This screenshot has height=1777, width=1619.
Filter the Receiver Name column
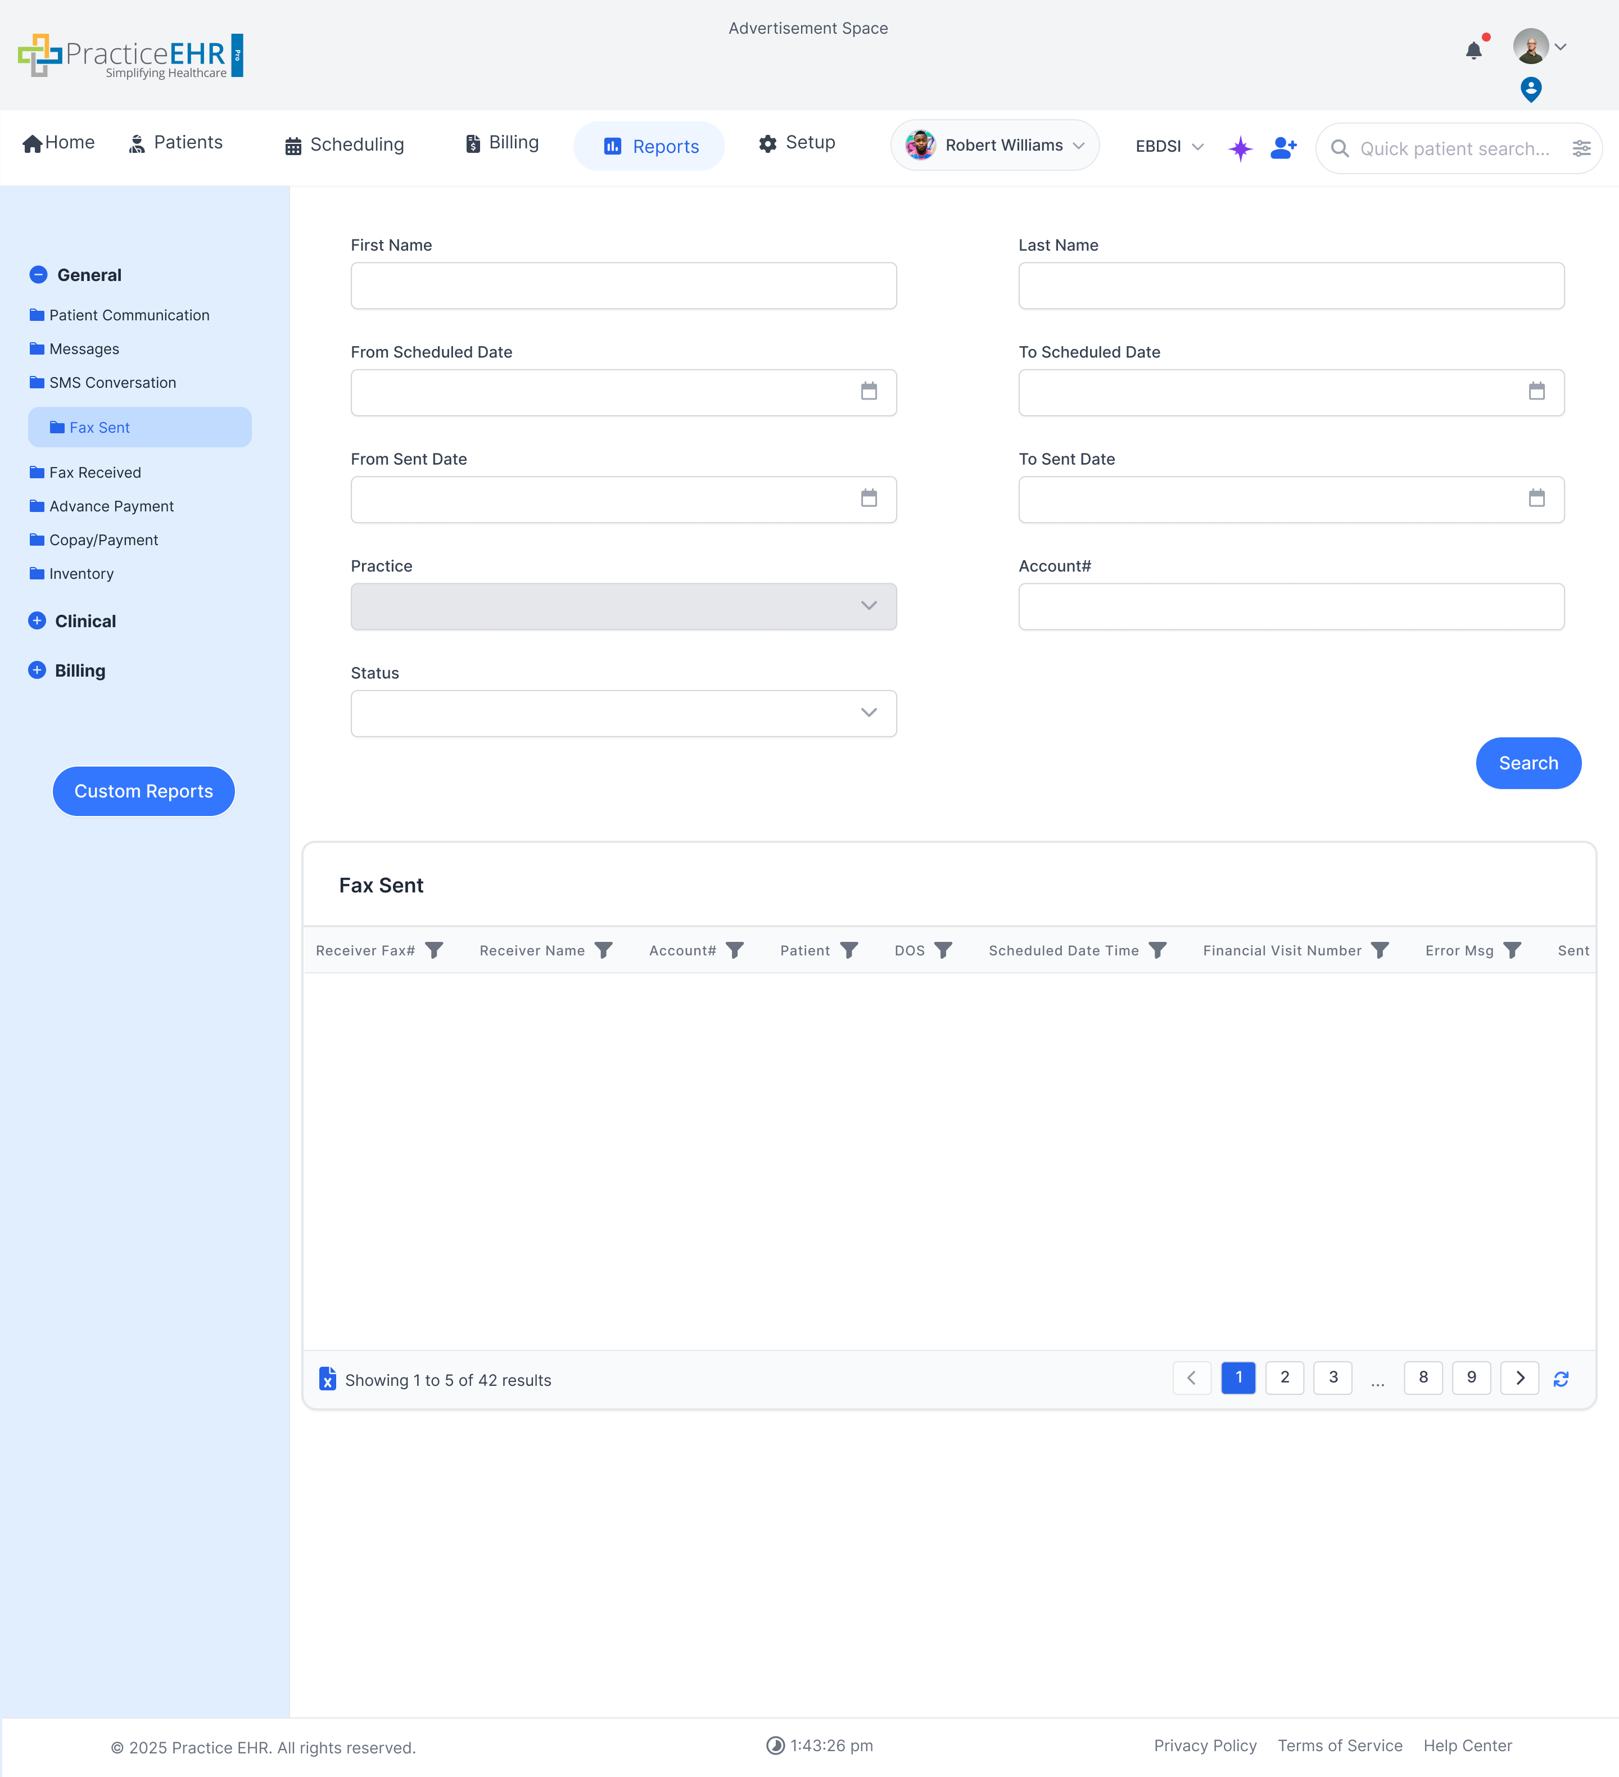tap(603, 950)
